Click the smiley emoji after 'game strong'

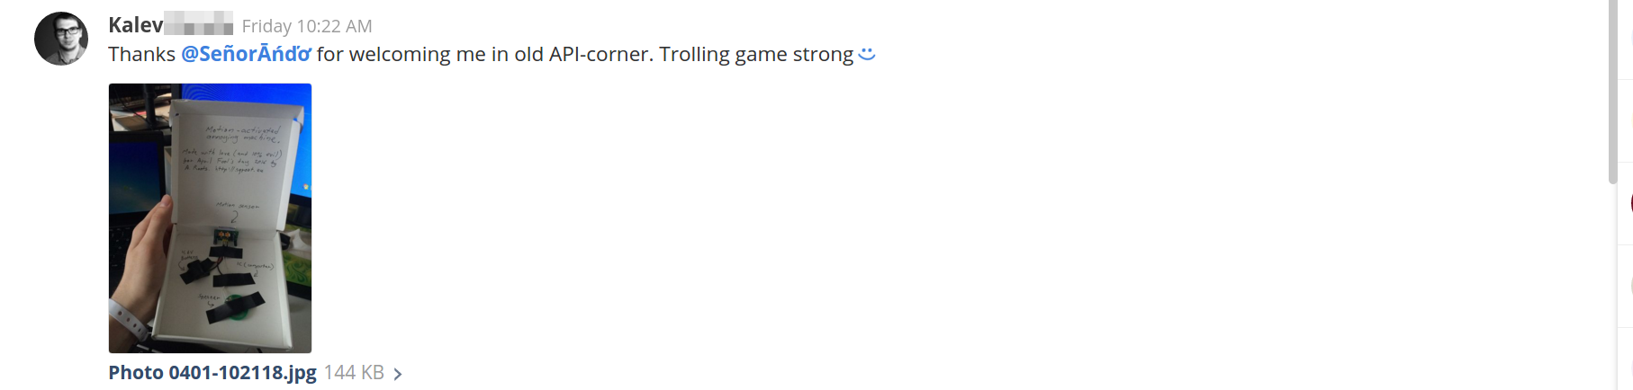pyautogui.click(x=867, y=54)
